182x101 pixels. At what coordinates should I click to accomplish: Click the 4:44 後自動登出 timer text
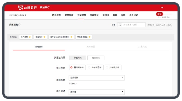pyautogui.click(x=164, y=17)
